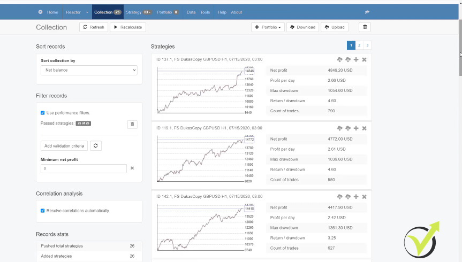Open the Reactor menu dropdown arrow
Image resolution: width=462 pixels, height=262 pixels.
[87, 12]
